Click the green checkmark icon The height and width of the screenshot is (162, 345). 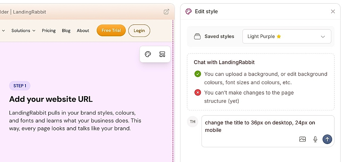pyautogui.click(x=198, y=74)
